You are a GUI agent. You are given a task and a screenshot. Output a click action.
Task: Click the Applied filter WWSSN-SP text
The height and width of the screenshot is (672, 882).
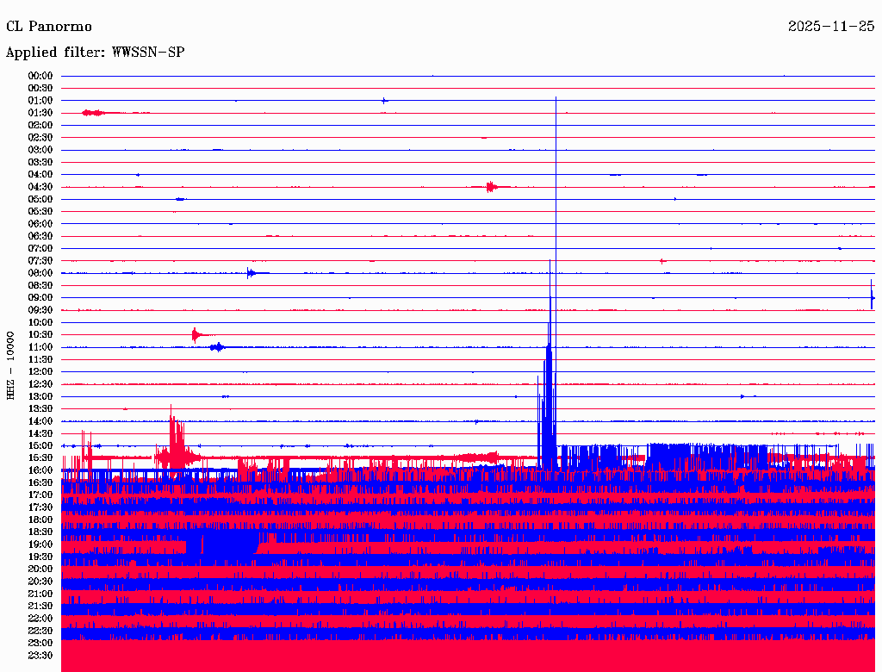95,53
